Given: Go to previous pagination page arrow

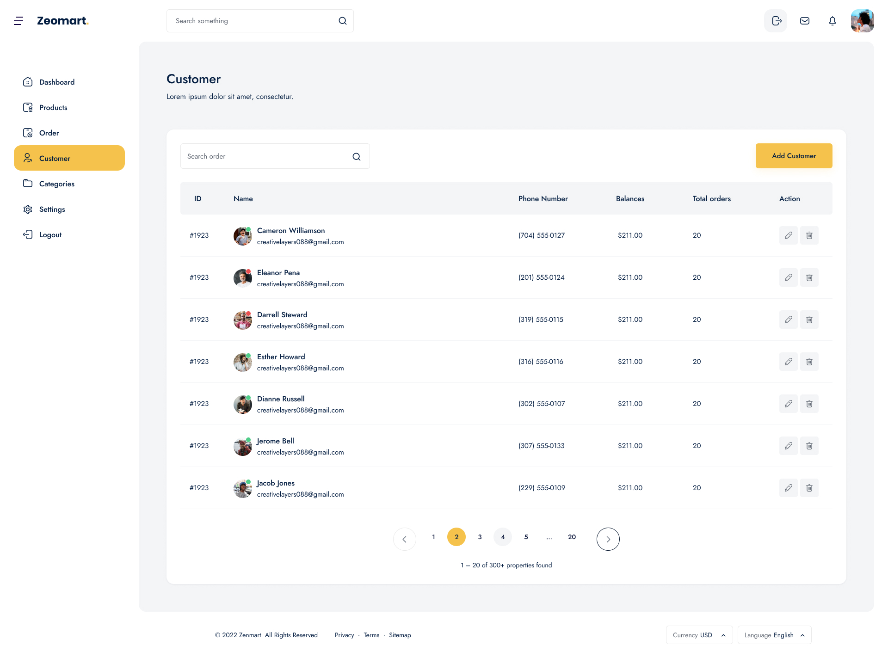Looking at the screenshot, I should coord(404,539).
